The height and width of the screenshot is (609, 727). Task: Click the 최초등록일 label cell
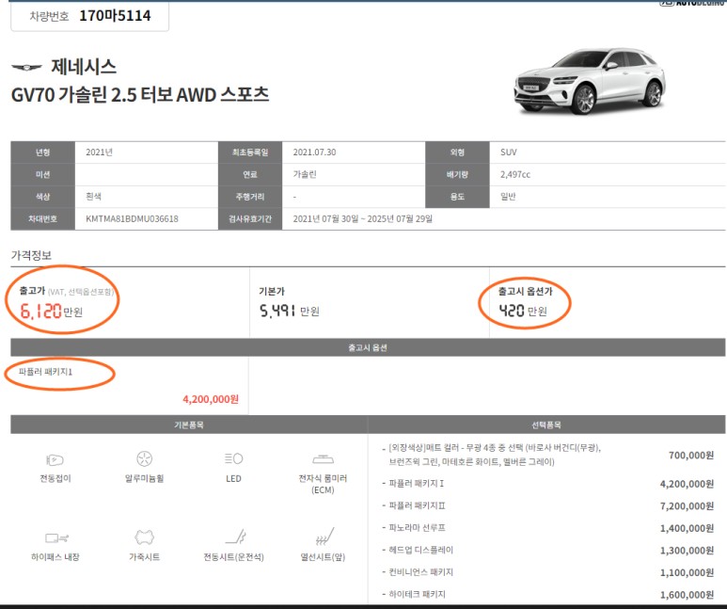[250, 152]
